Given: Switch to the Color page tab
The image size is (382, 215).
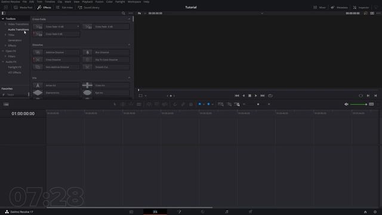Looking at the screenshot, I should tap(203, 212).
